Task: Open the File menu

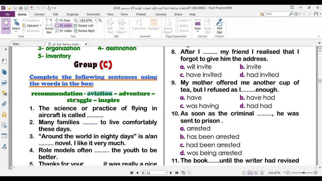Action: (7, 14)
